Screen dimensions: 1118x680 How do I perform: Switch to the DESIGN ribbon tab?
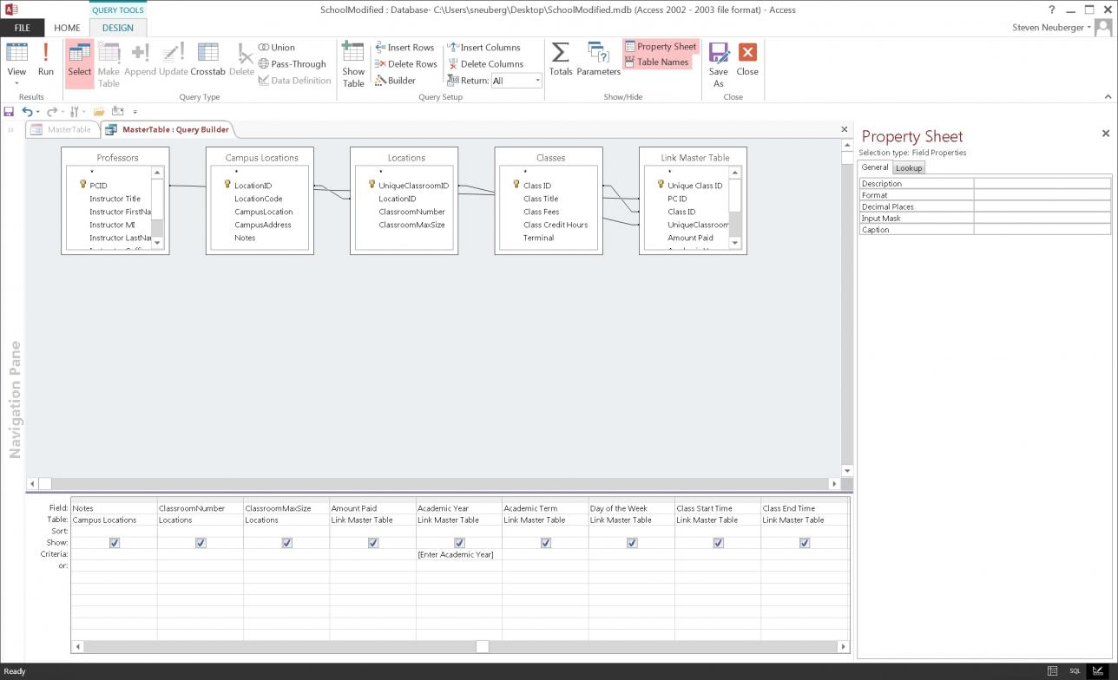(118, 28)
